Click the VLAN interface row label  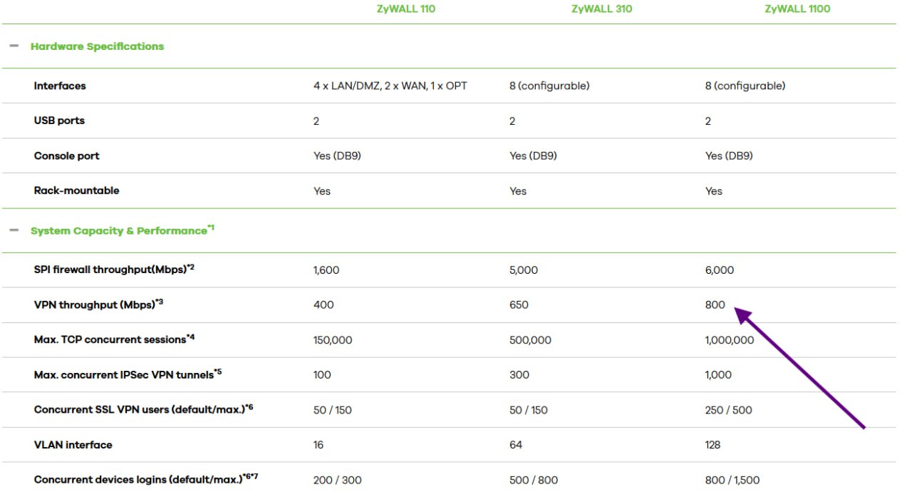[x=73, y=445]
